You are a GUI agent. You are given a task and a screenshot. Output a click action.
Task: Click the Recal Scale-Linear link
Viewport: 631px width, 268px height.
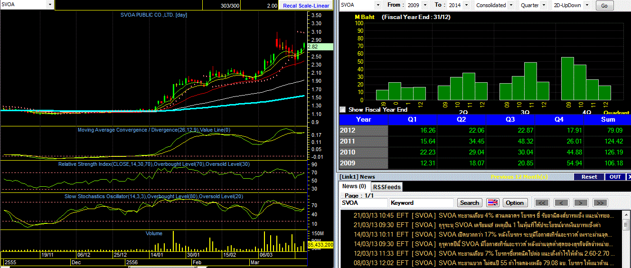point(306,6)
